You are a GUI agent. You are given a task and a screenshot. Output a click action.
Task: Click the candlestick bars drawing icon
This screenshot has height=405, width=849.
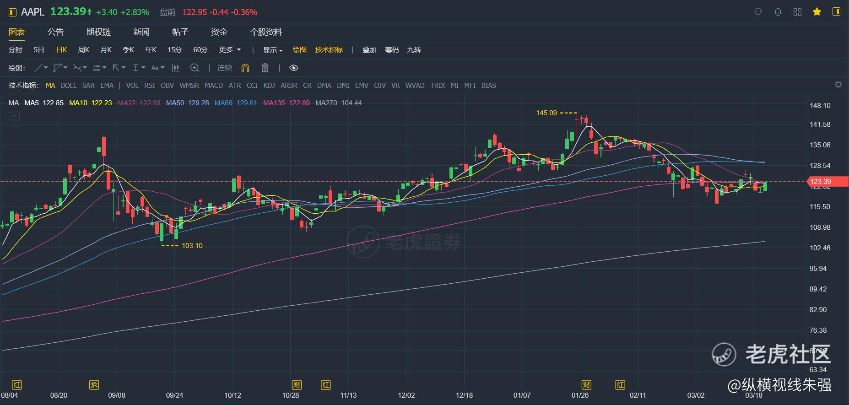click(175, 68)
